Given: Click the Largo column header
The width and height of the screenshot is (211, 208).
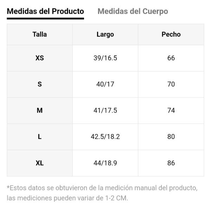Looking at the screenshot, I should coord(105,34).
